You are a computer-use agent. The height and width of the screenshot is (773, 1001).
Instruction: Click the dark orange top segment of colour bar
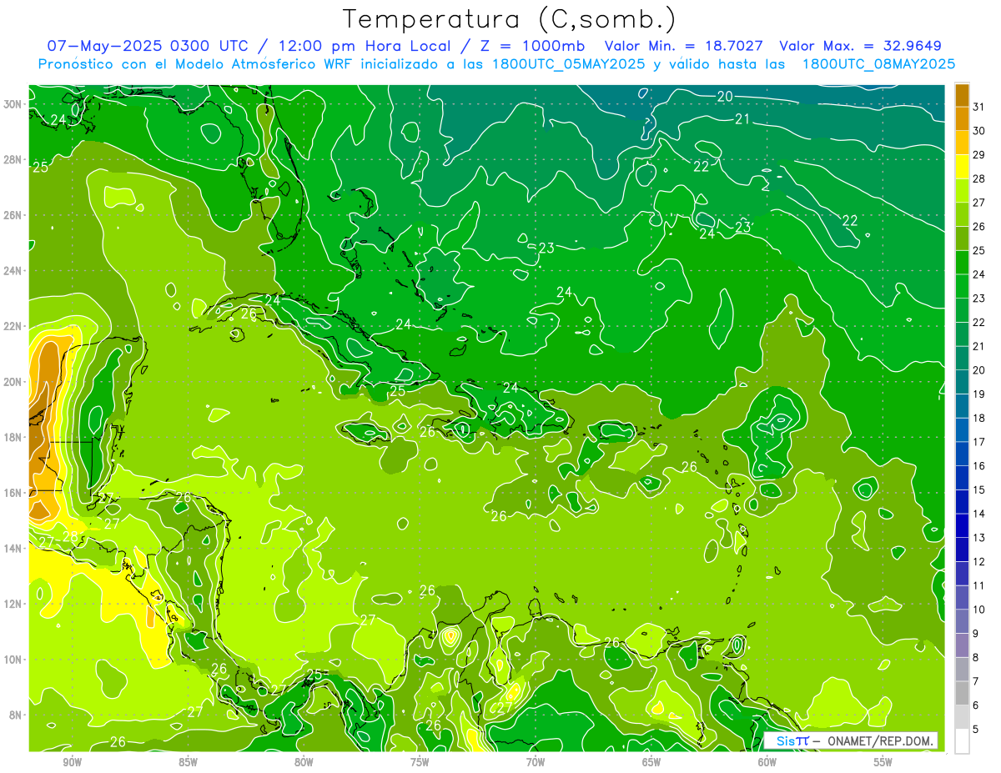[962, 94]
